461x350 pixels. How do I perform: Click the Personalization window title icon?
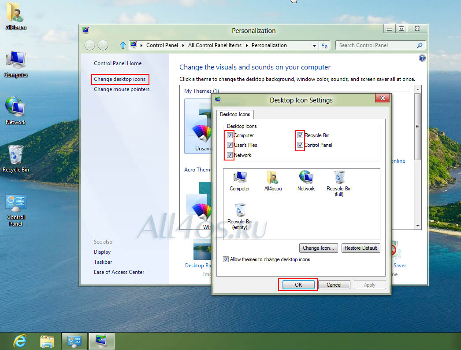pyautogui.click(x=86, y=30)
